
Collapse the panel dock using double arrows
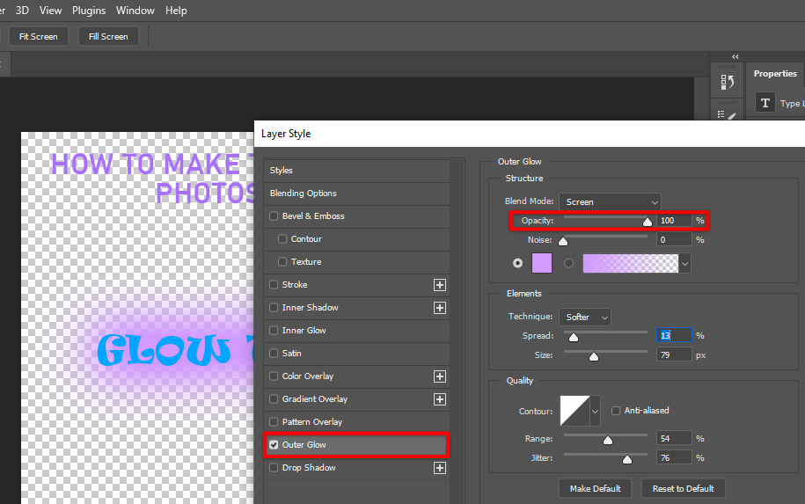735,57
